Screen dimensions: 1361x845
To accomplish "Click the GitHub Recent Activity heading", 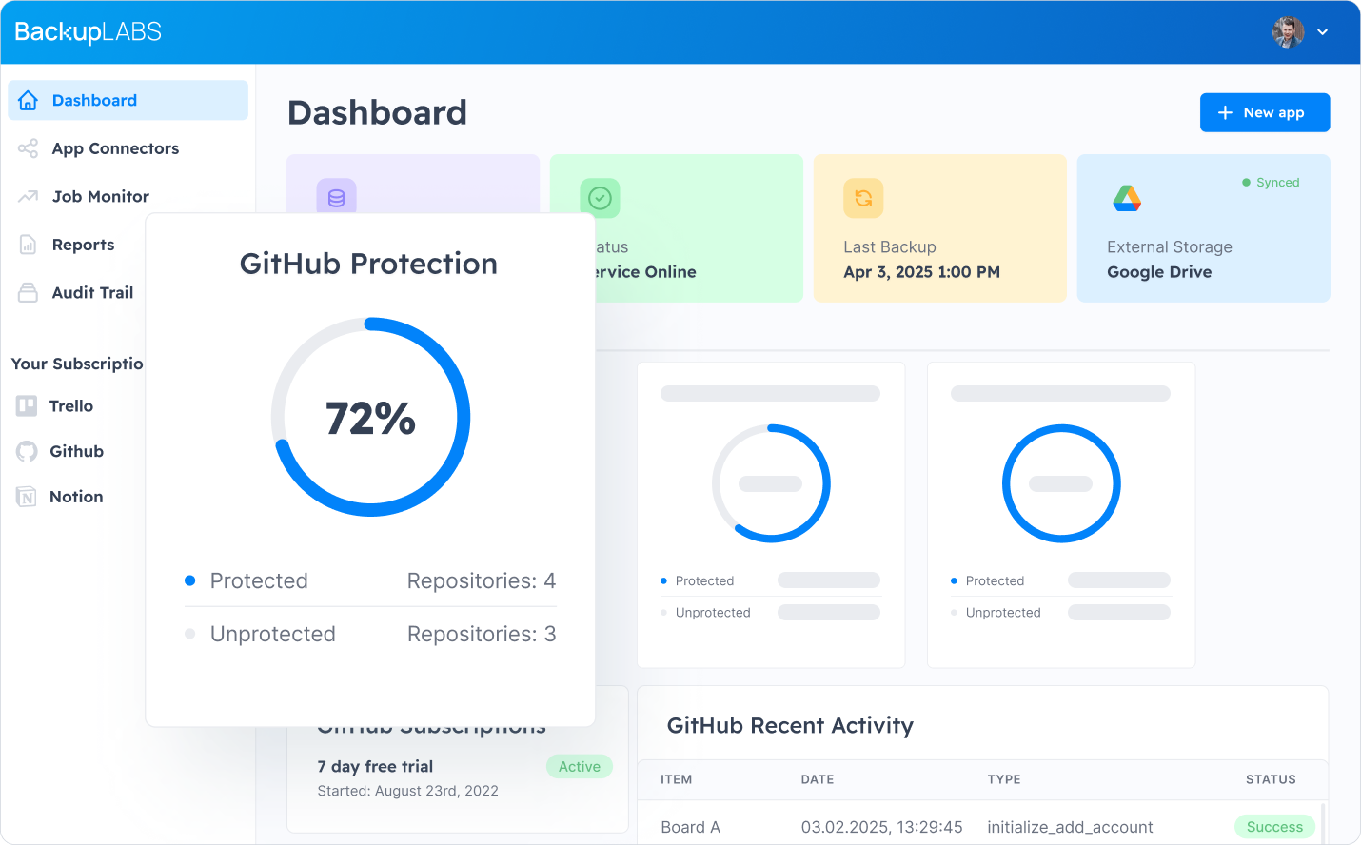I will pos(790,725).
